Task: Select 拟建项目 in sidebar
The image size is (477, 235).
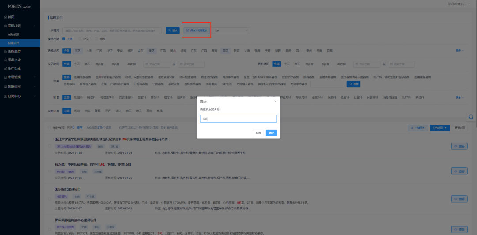Action: click(x=20, y=43)
